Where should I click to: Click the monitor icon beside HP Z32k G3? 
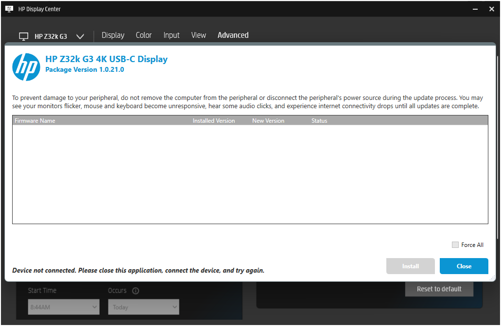(x=23, y=36)
